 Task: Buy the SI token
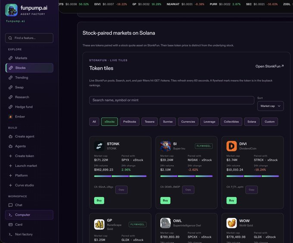coord(165,200)
